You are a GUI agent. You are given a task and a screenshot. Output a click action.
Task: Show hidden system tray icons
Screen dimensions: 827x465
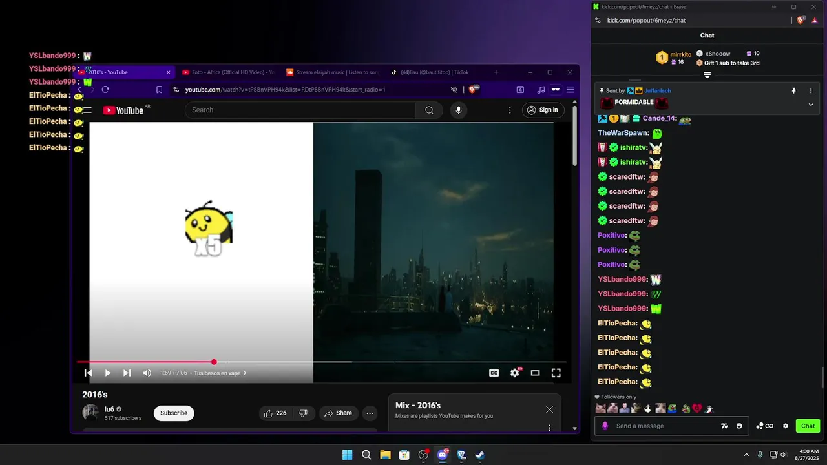click(746, 455)
